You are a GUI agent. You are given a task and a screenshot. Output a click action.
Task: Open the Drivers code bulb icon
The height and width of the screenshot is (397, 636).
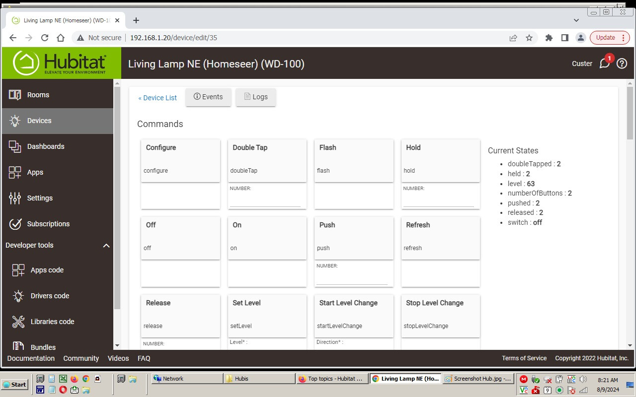(18, 296)
